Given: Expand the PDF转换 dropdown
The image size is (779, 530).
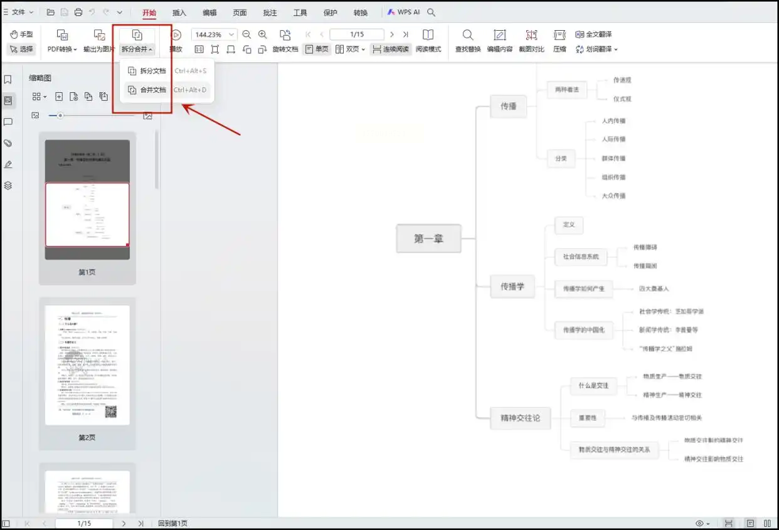Looking at the screenshot, I should (x=62, y=49).
